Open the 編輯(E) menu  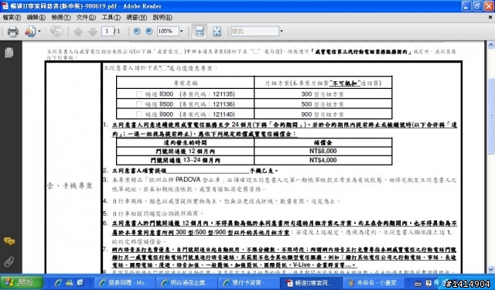(x=36, y=17)
